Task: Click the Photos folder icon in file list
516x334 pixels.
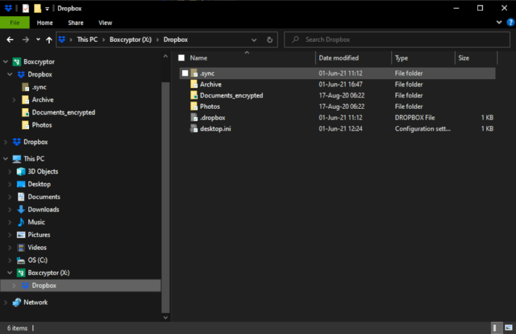Action: [x=194, y=106]
